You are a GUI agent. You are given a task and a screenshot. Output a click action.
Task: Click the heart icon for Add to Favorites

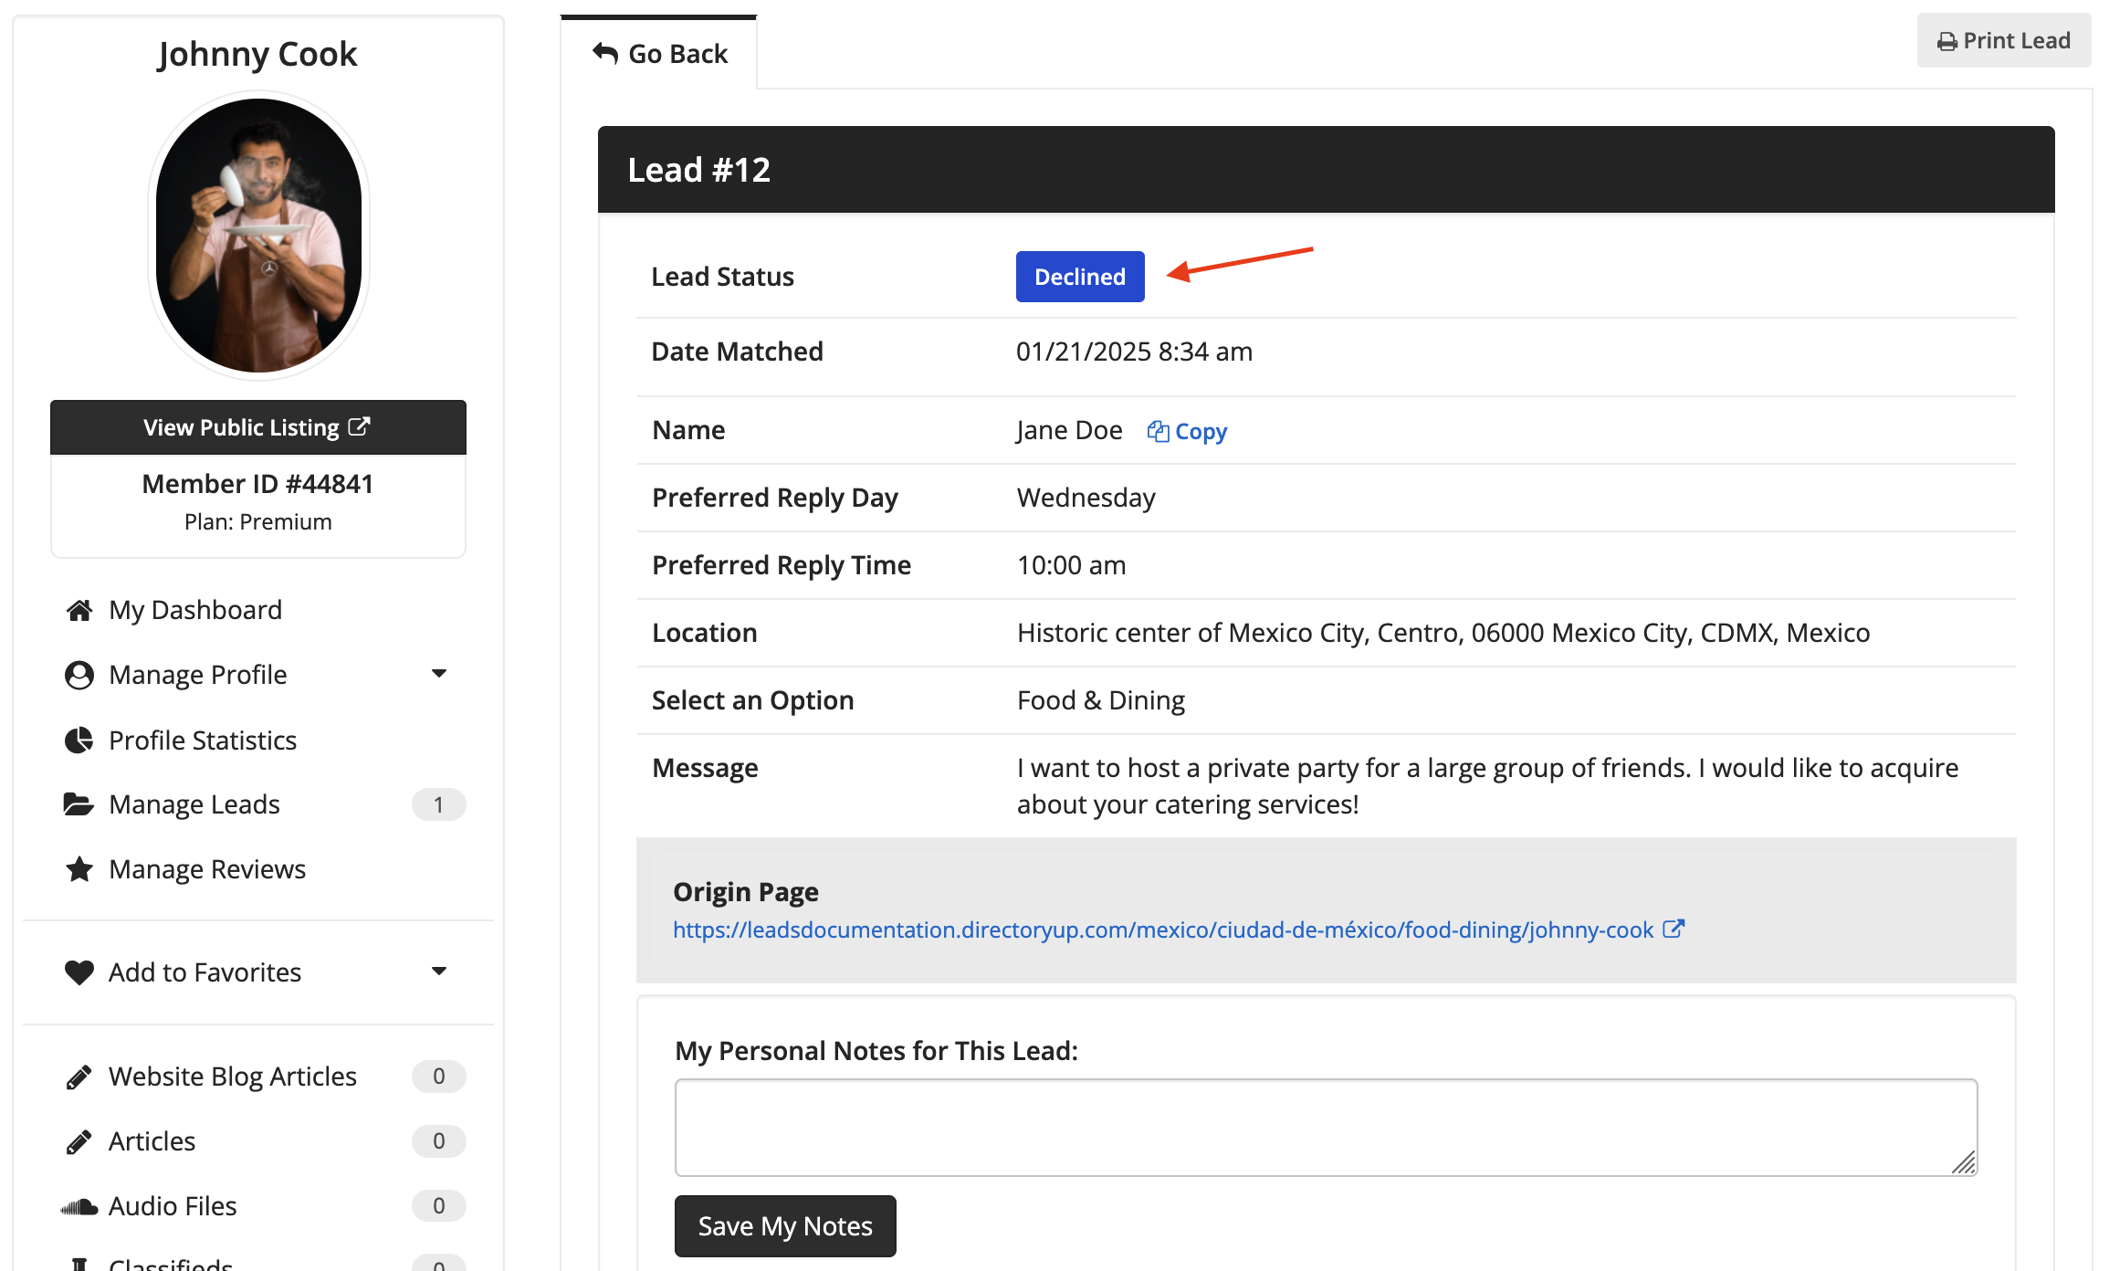pos(79,972)
